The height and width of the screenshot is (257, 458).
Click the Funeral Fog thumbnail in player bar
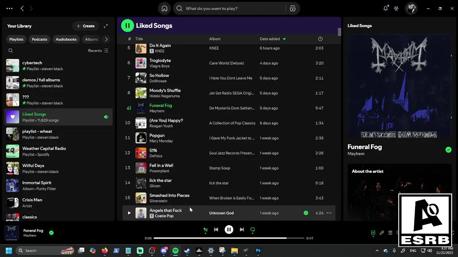13,233
